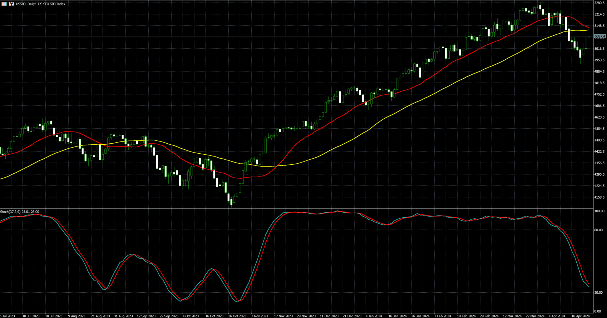This screenshot has height=318, width=607.
Task: Click the 4752.5 price scale label
Action: (x=599, y=94)
